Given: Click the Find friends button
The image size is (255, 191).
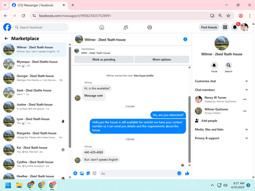Looking at the screenshot, I should [x=209, y=28].
